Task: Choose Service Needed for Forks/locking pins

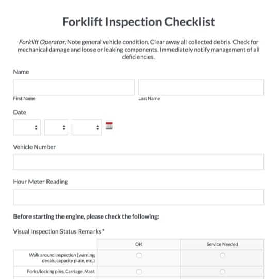Action: click(x=222, y=272)
